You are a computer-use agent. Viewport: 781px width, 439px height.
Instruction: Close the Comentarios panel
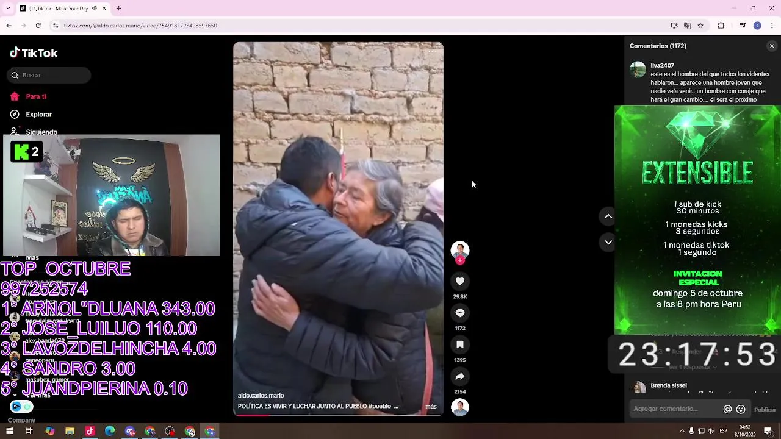click(x=772, y=46)
